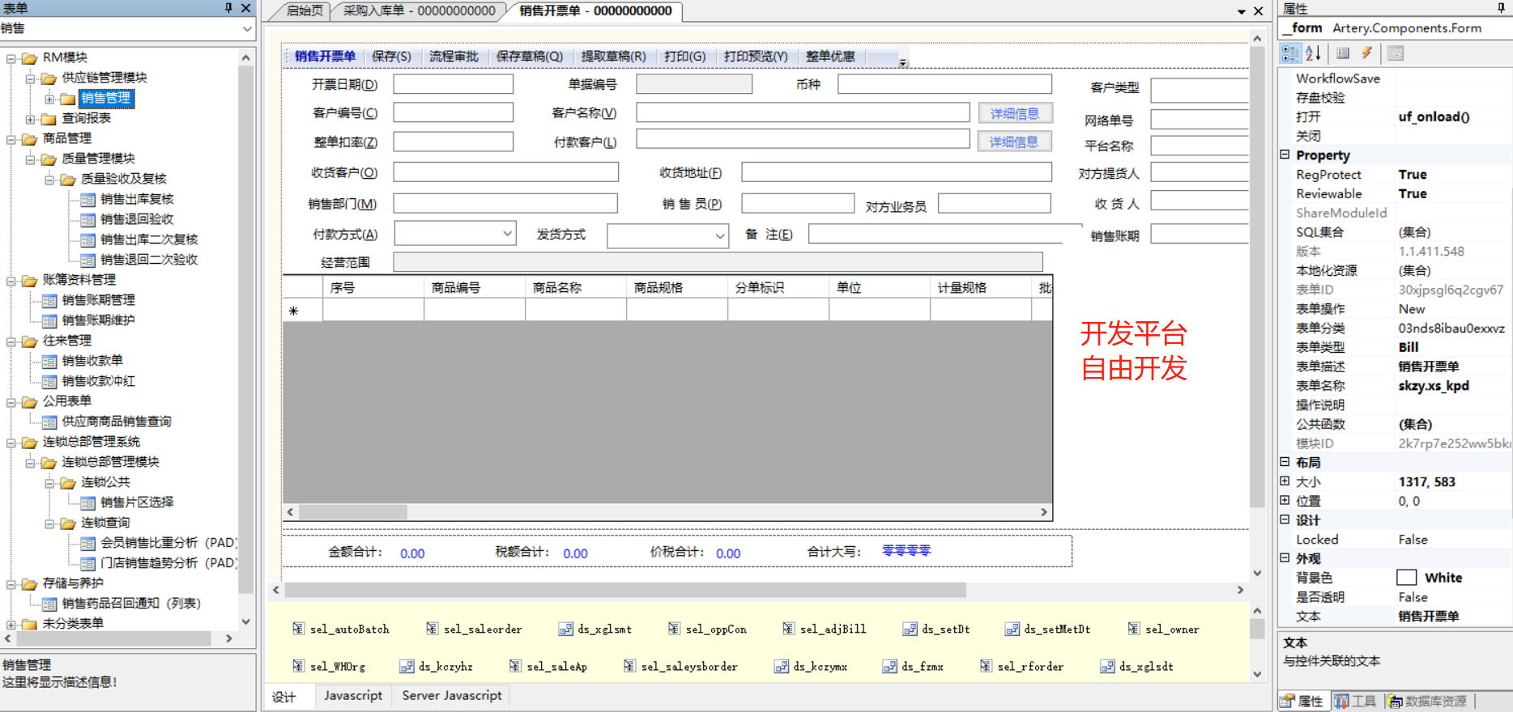Viewport: 1513px width, 712px height.
Task: Select the ds_setDt dataset component
Action: tap(910, 629)
